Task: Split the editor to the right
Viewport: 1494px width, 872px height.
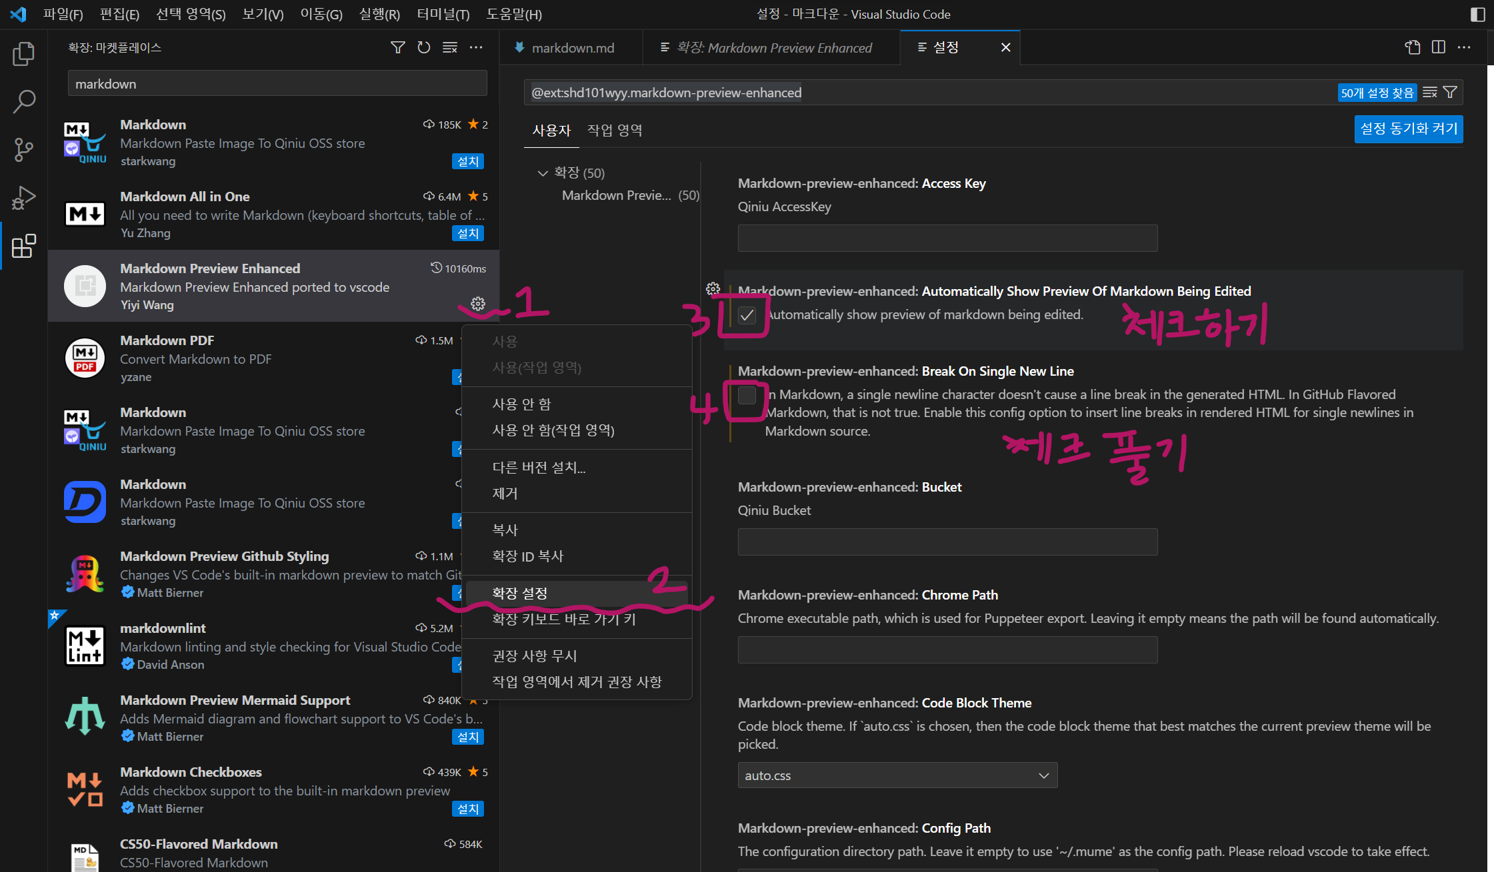Action: pos(1438,47)
